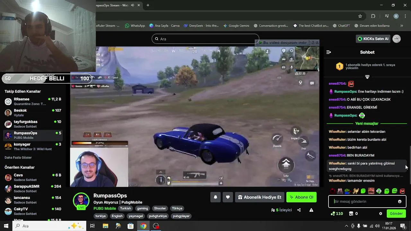411x231 pixels.
Task: Insert the clapping hands emote
Action: tap(355, 191)
